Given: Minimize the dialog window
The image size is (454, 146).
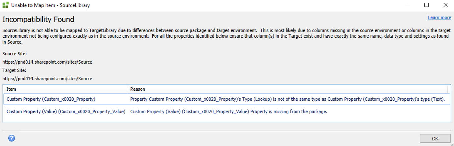Looking at the screenshot, I should [x=407, y=5].
